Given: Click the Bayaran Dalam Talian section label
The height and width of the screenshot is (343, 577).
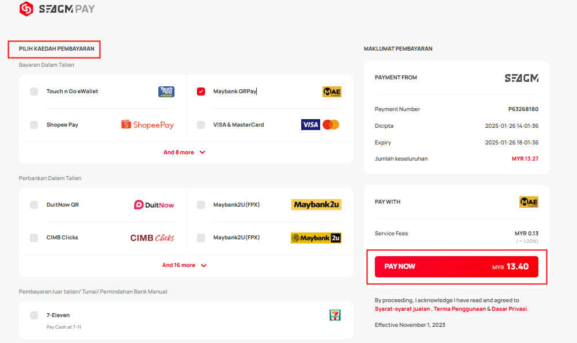Looking at the screenshot, I should (x=47, y=64).
